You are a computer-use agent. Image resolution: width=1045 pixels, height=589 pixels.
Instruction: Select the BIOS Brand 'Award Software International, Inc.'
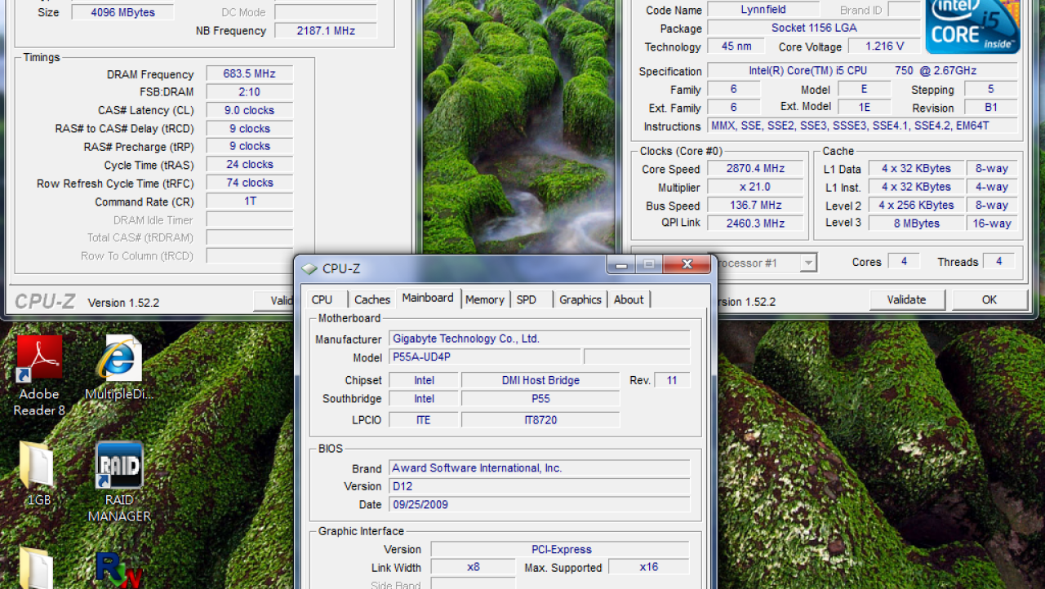540,468
